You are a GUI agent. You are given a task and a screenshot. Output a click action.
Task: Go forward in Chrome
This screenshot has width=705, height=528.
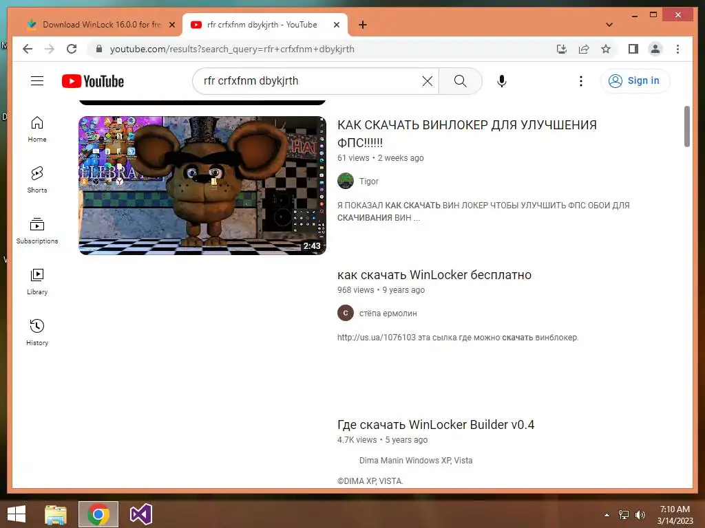(x=50, y=49)
